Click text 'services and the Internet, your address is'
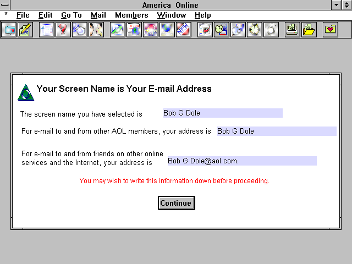Viewport: 352px width, 264px height. pyautogui.click(x=87, y=163)
